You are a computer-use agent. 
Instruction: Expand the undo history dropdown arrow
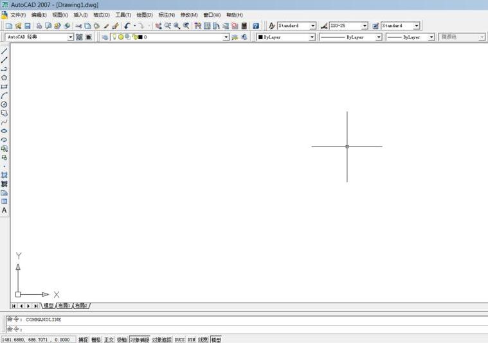point(135,26)
